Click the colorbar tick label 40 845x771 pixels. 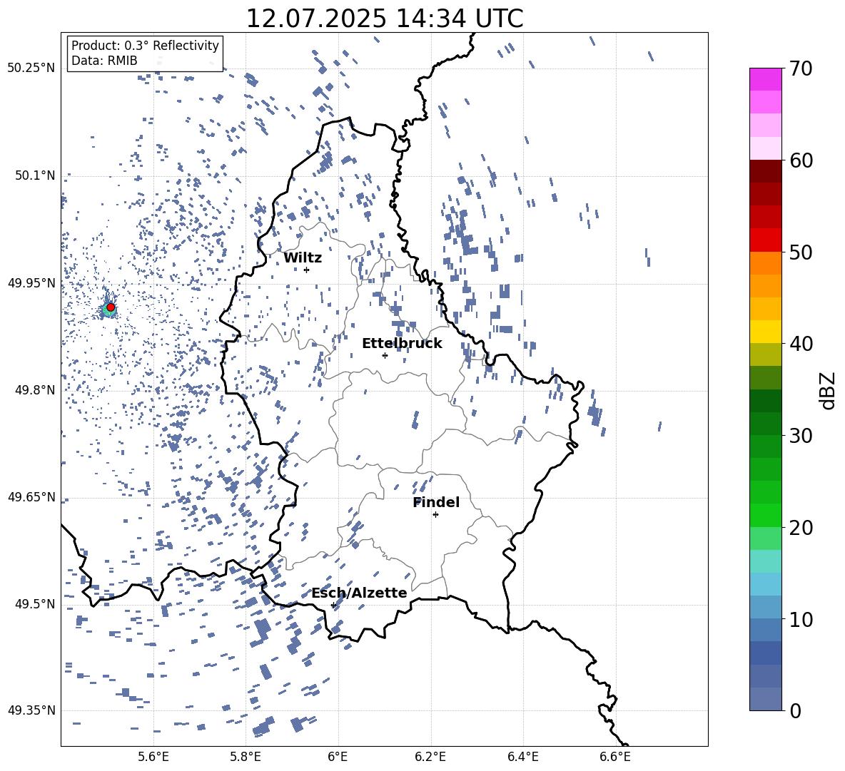click(801, 344)
